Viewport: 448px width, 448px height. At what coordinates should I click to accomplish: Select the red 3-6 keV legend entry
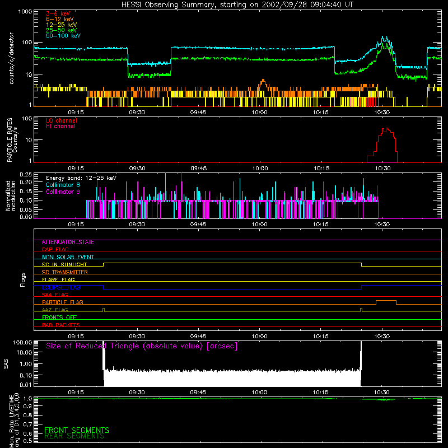[58, 13]
